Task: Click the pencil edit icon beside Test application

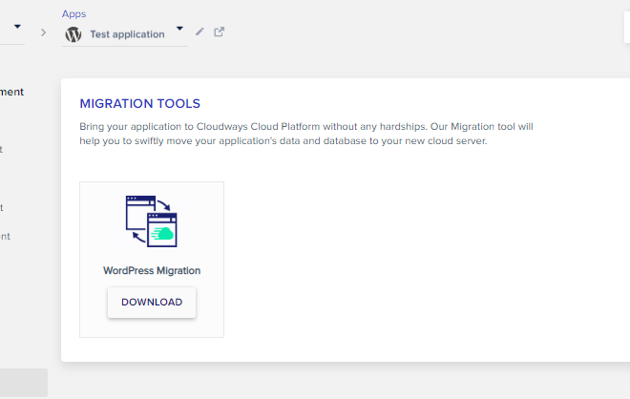Action: pos(199,31)
